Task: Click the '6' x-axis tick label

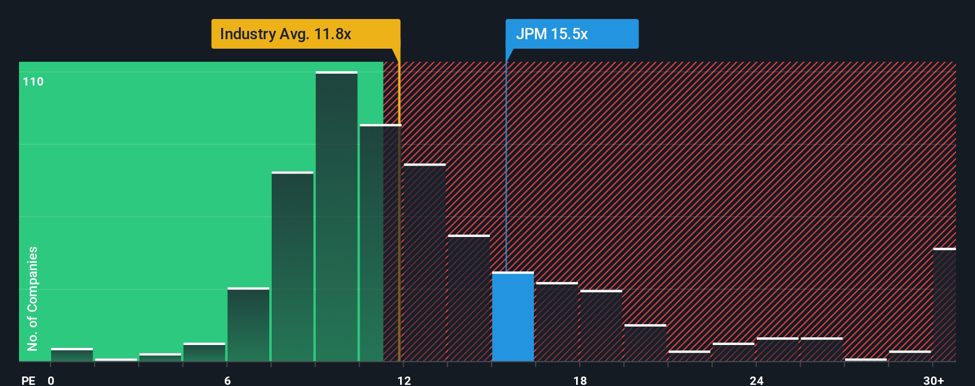Action: [228, 380]
